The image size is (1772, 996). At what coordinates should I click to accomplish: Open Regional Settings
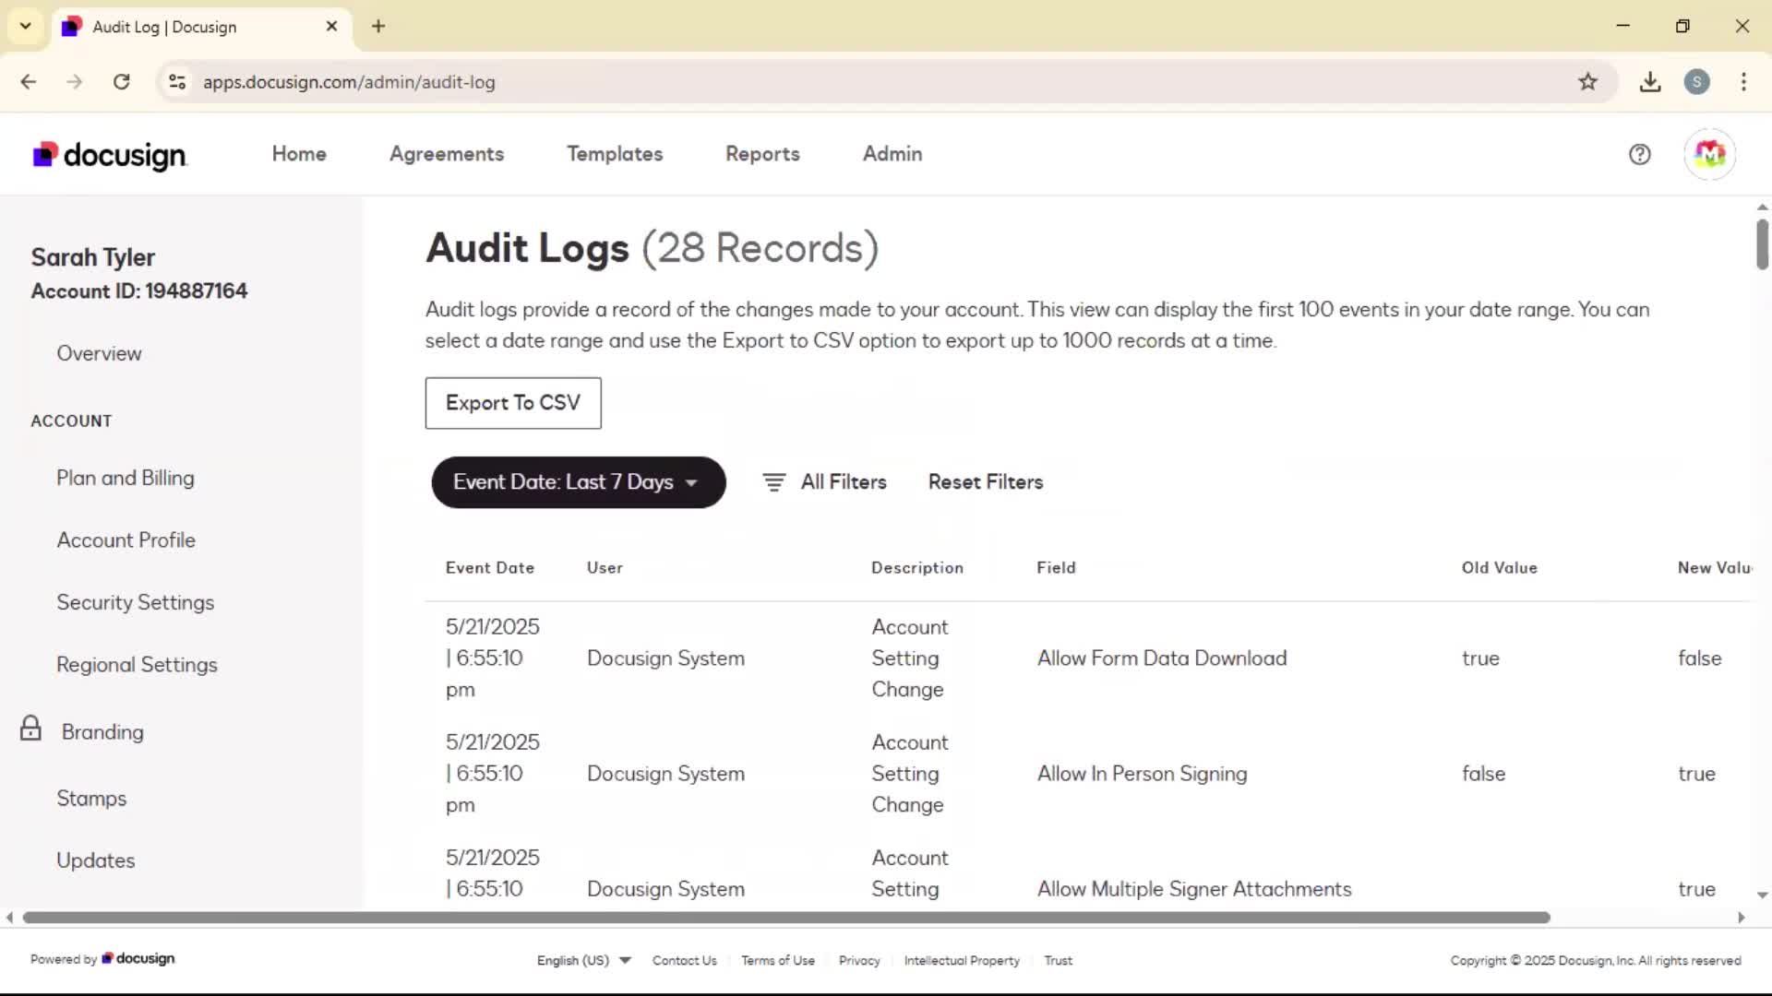pyautogui.click(x=137, y=664)
